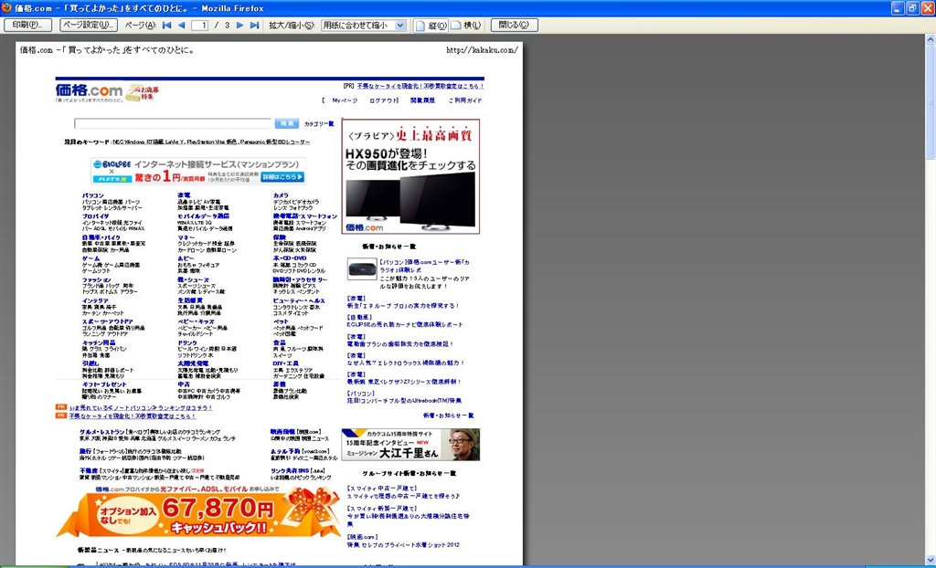
Task: Click the page number input field
Action: click(199, 25)
